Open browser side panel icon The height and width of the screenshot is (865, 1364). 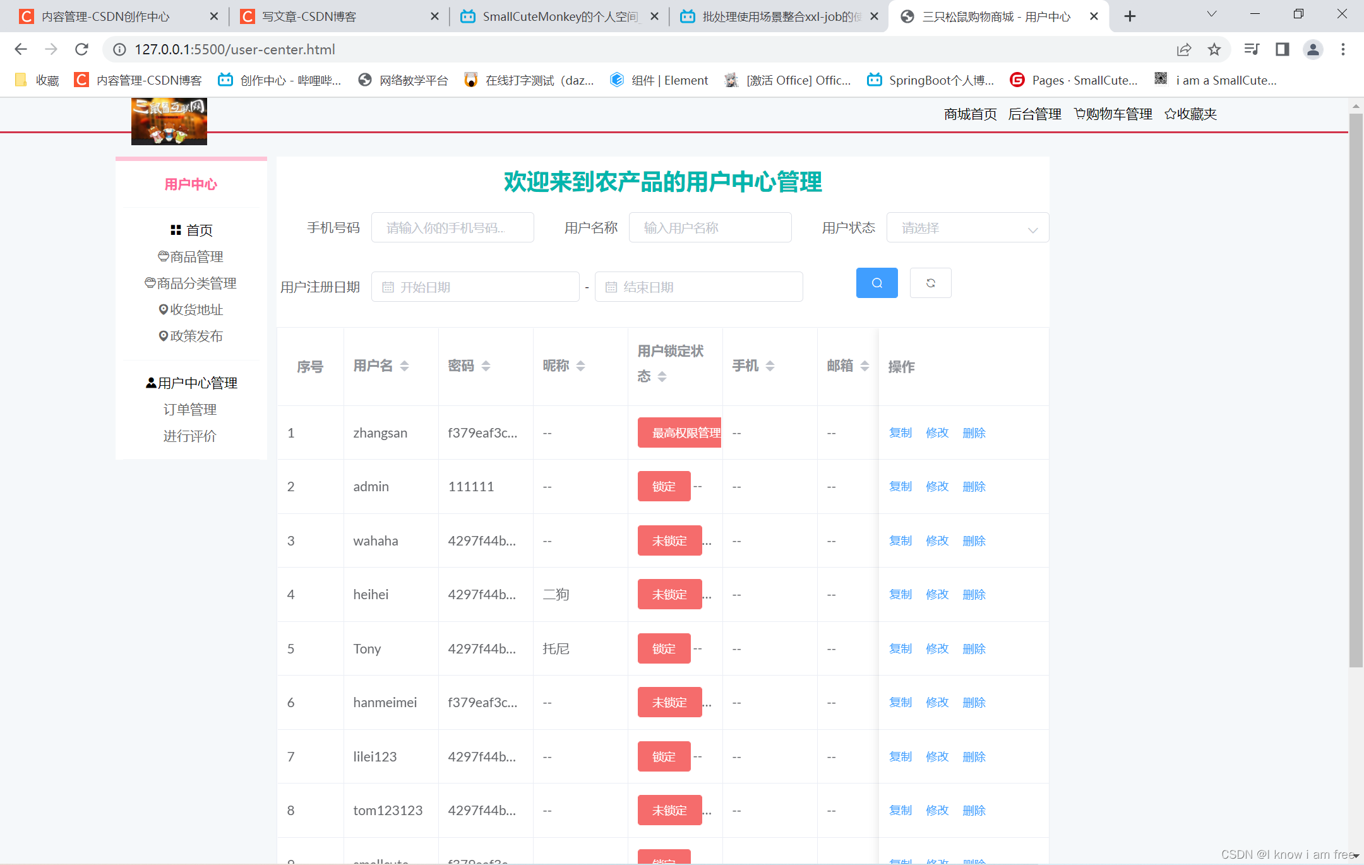click(1282, 49)
